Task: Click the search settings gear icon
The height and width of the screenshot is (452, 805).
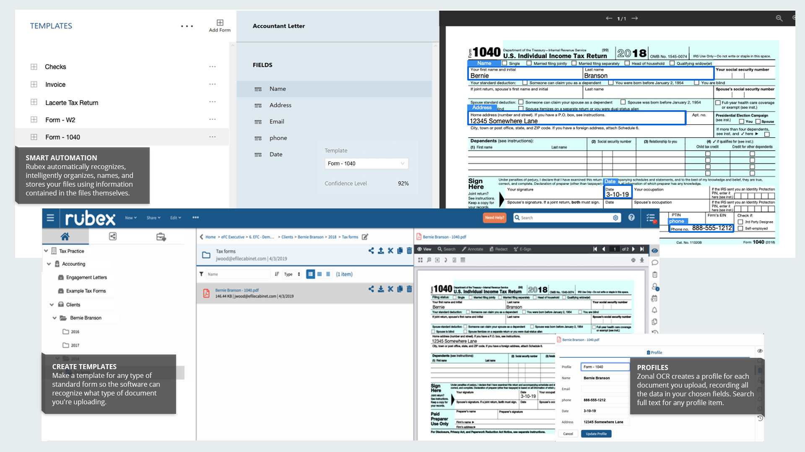Action: pyautogui.click(x=615, y=218)
